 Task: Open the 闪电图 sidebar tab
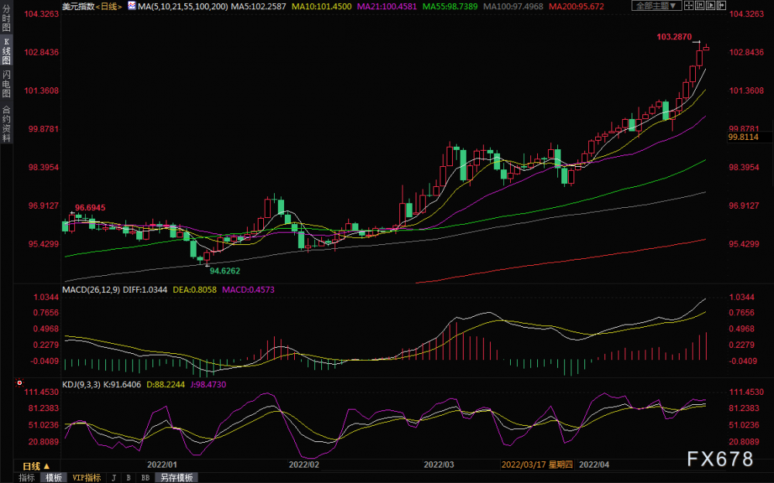coord(6,83)
